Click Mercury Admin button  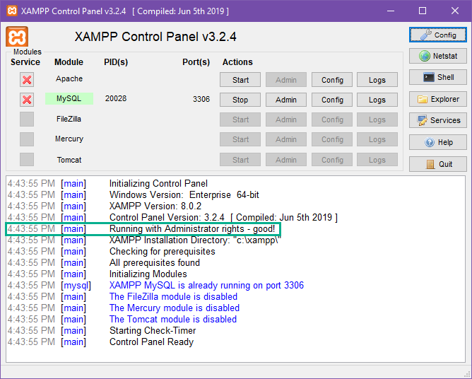coord(286,139)
